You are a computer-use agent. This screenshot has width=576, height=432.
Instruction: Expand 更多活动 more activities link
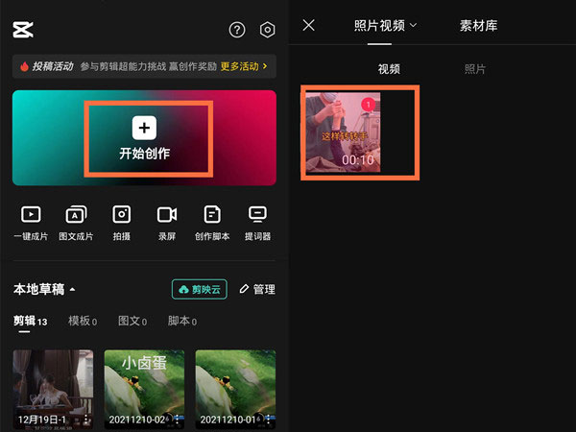(244, 66)
